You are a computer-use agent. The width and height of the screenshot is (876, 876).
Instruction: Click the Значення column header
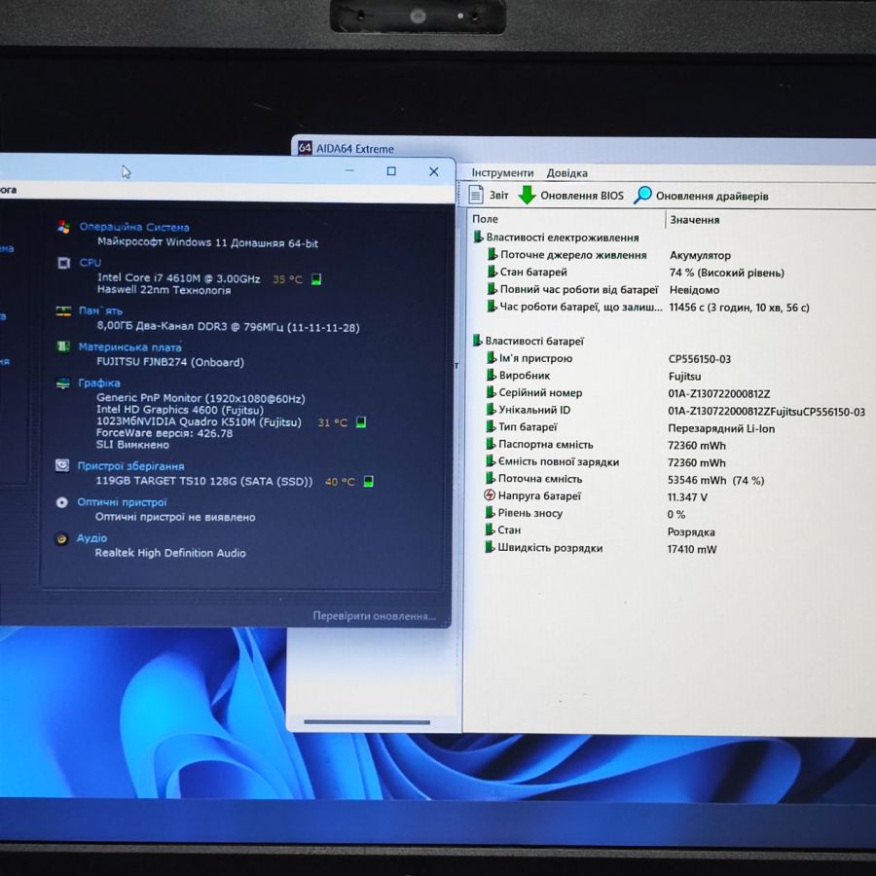(x=694, y=220)
